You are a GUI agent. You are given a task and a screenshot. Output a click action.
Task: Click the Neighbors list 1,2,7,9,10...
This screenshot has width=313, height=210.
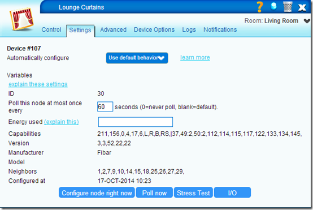coord(141,172)
